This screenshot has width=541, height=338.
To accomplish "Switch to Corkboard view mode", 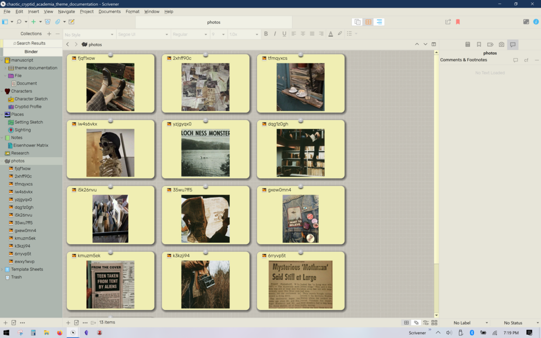I will point(368,22).
